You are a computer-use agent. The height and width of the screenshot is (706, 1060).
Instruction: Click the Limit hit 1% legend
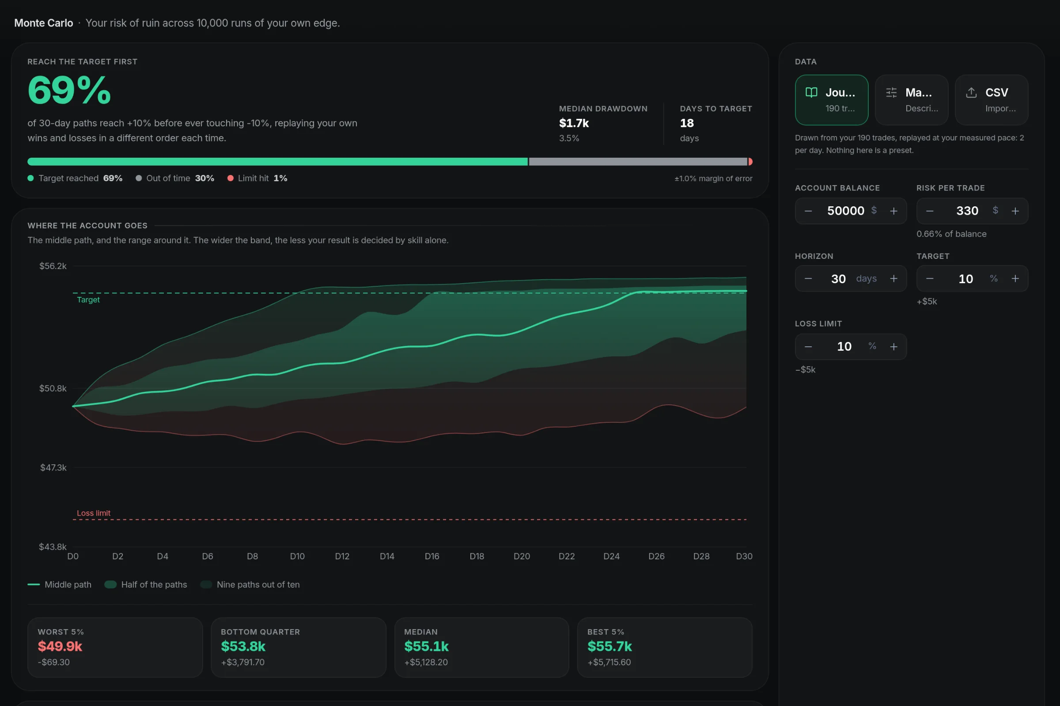click(x=257, y=178)
